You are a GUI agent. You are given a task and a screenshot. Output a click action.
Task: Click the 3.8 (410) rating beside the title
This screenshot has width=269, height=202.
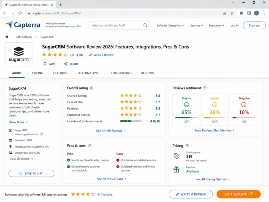(x=76, y=55)
